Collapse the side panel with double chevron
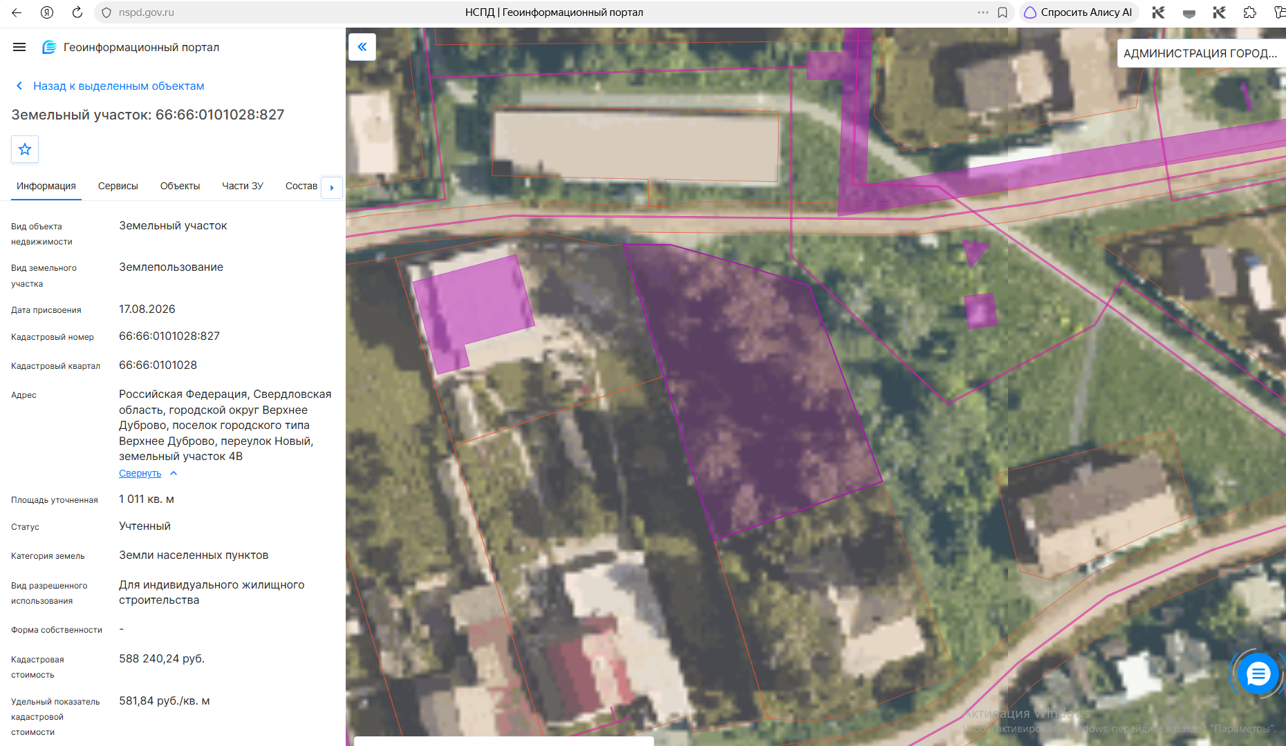1286x746 pixels. click(x=362, y=47)
